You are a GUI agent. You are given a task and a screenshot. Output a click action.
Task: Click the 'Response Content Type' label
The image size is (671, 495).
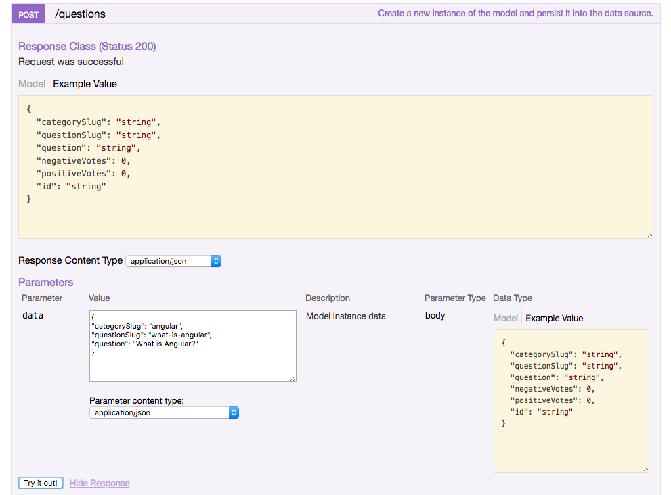70,260
